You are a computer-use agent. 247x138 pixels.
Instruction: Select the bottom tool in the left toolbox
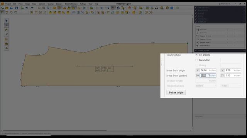6,48
